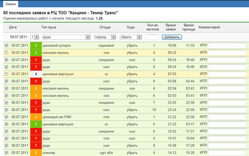Image resolution: width=249 pixels, height=156 pixels.
Task: Click the 17:21 arrival time
Action: [190, 131]
